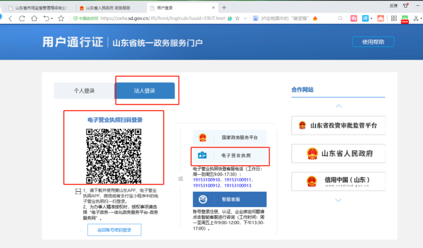Open the blue translate extension icon

[365, 18]
